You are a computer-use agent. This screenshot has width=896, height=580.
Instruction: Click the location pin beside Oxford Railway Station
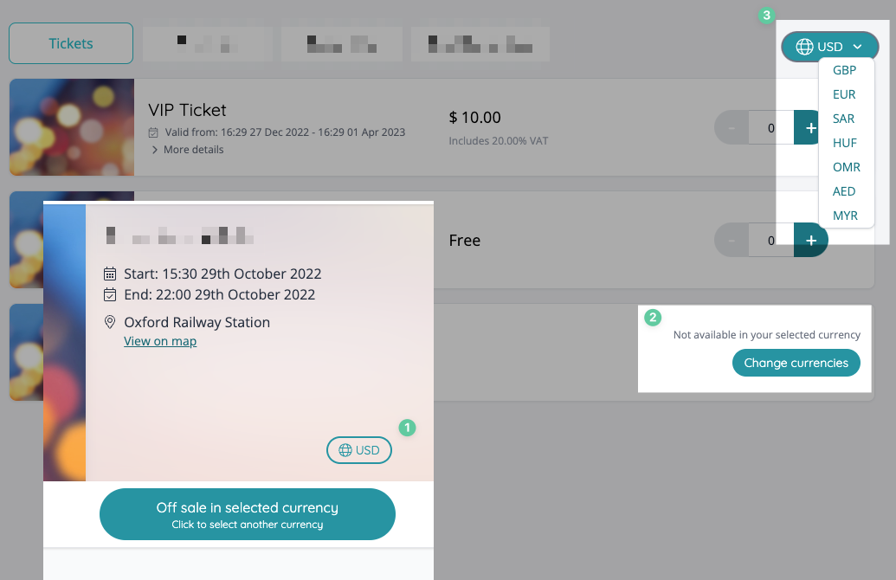pos(110,321)
